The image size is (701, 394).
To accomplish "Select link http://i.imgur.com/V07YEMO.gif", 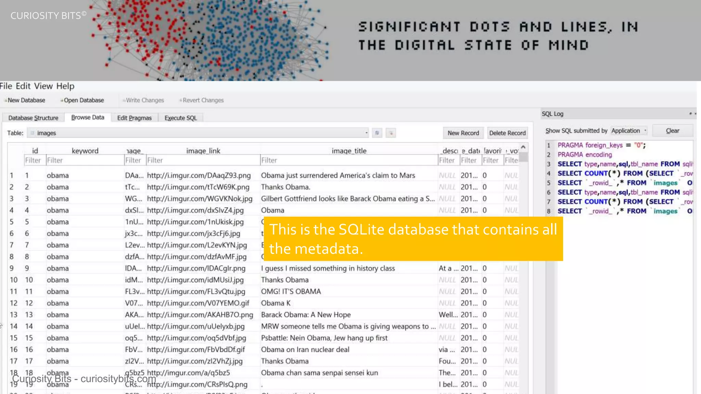I will 198,303.
